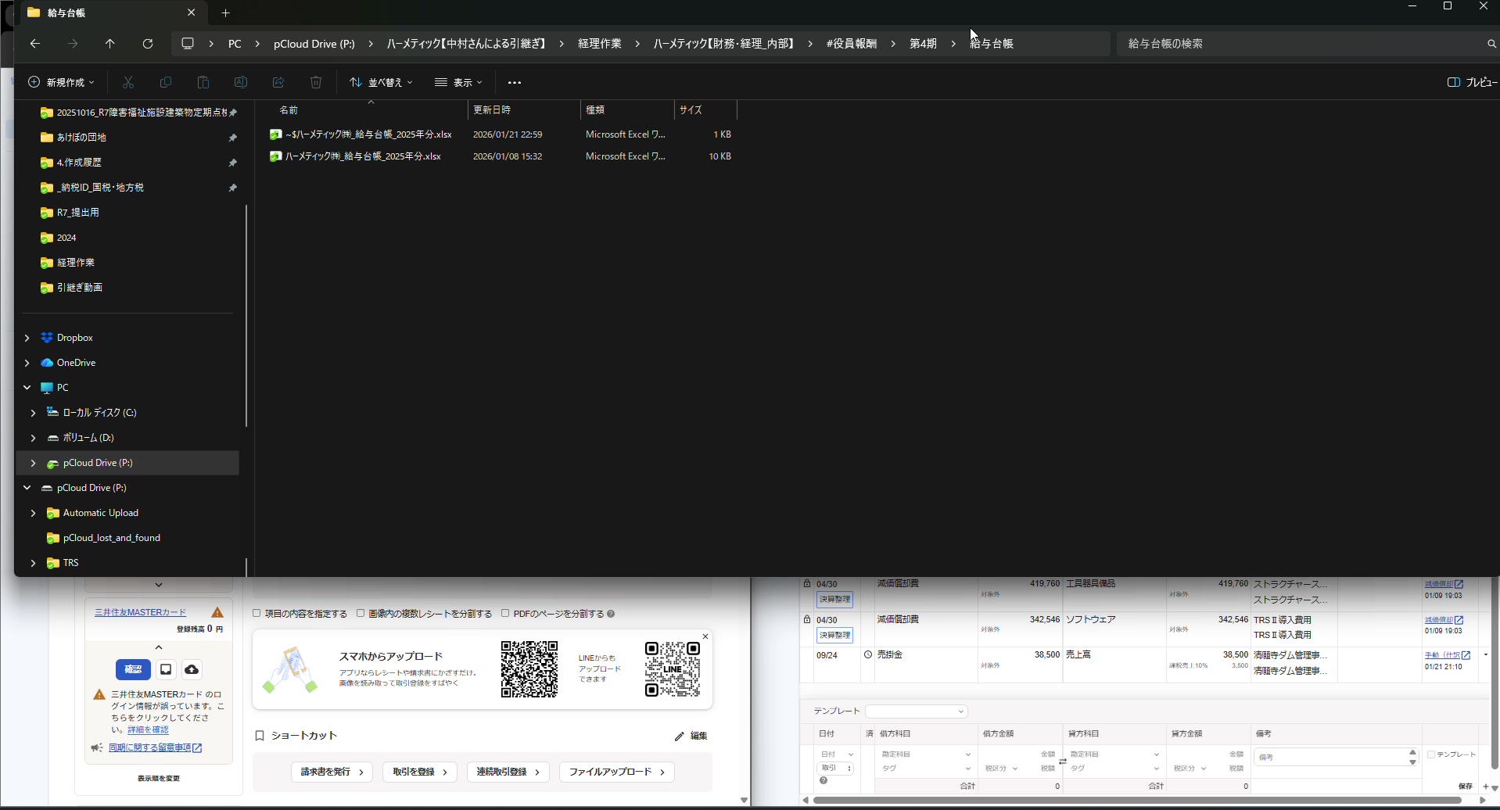
Task: Expand the Dropbox tree node
Action: 27,338
